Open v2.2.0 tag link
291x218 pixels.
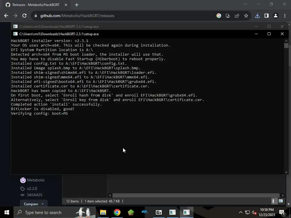(32, 188)
